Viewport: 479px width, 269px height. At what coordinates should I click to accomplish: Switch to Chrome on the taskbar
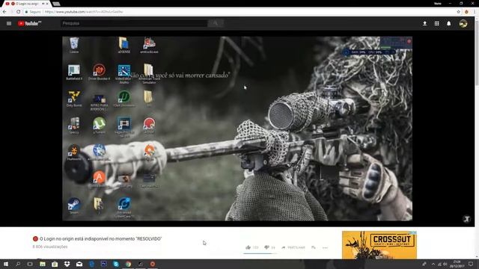click(x=128, y=264)
